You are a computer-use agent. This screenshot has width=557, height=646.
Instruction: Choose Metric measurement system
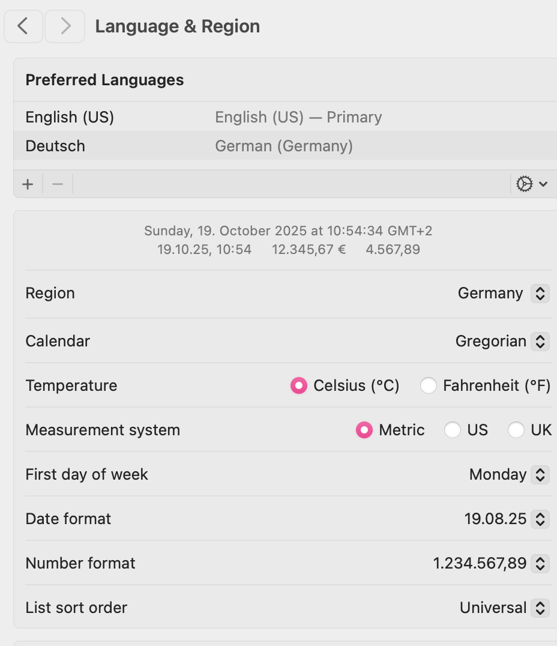pyautogui.click(x=364, y=430)
